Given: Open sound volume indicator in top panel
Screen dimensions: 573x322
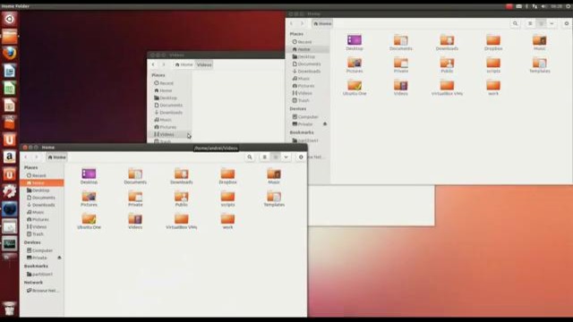Looking at the screenshot, I should [544, 6].
